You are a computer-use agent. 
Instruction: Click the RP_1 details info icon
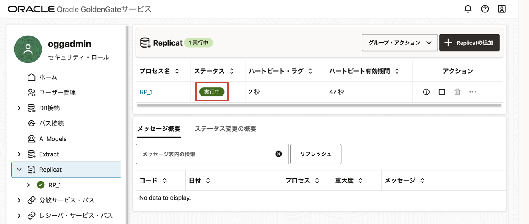tap(426, 92)
